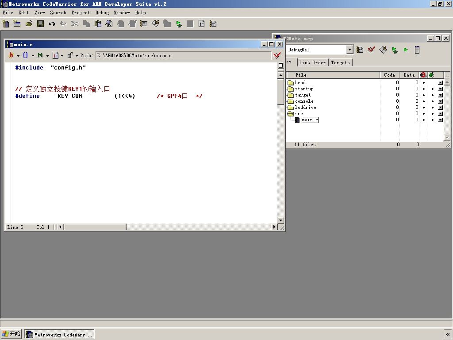
Task: Expand the head folder group
Action: point(291,83)
